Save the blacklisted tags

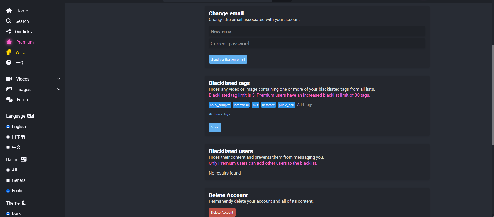pos(215,127)
